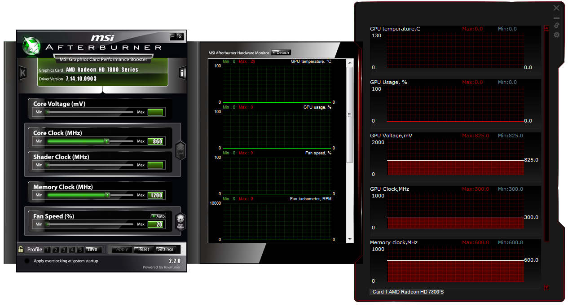Click the empty Core Voltage value field
The height and width of the screenshot is (307, 568).
click(x=155, y=112)
